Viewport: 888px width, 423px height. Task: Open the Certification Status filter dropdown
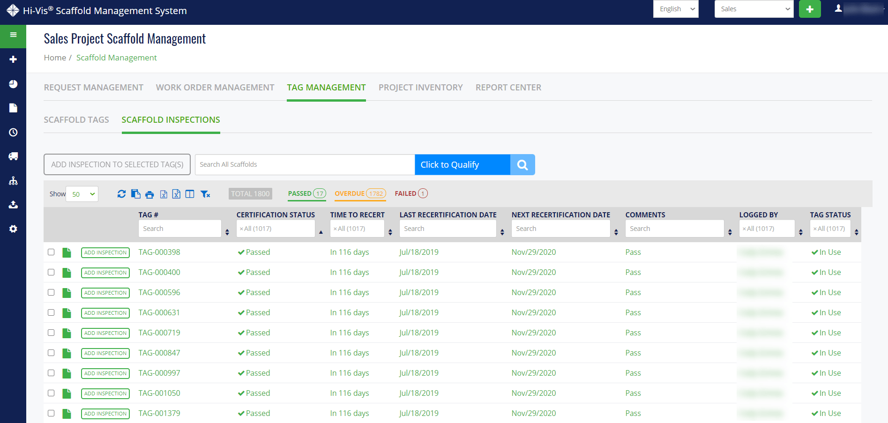click(x=276, y=229)
